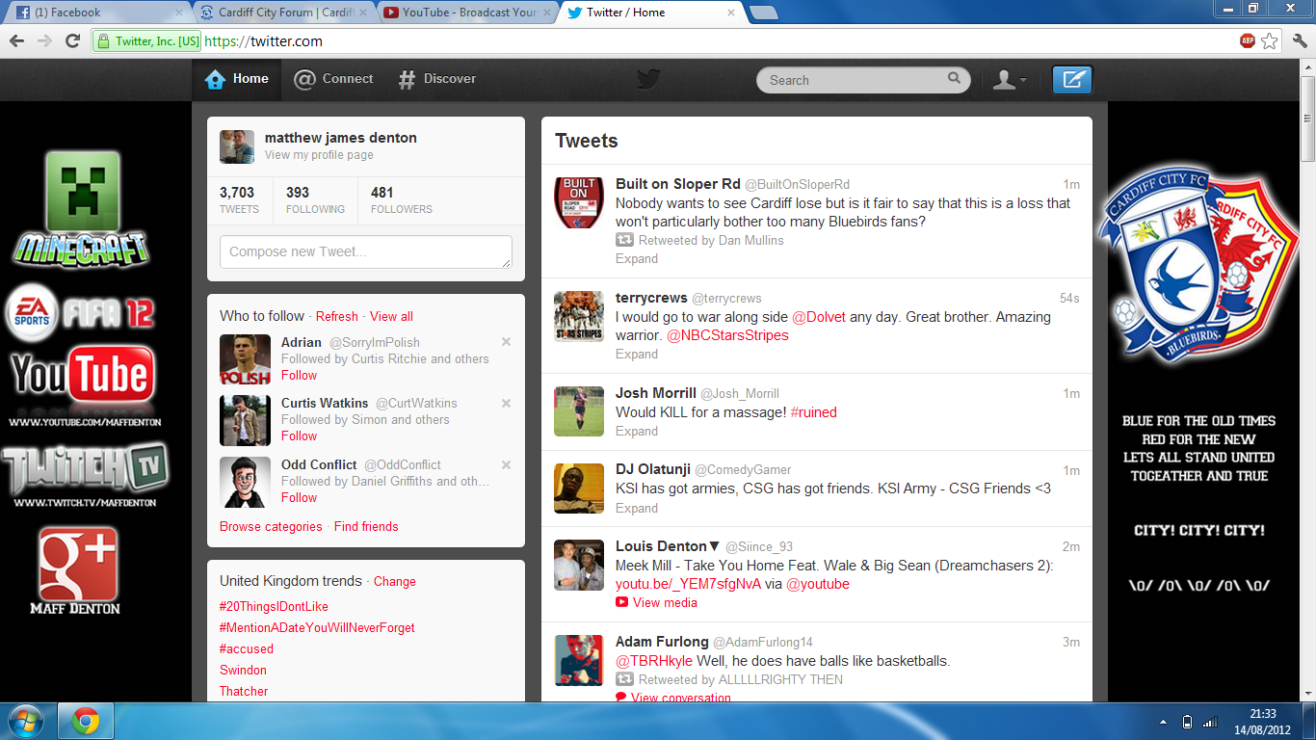Screen dimensions: 1316x740
Task: Open the Chrome wrench menu
Action: (x=1299, y=40)
